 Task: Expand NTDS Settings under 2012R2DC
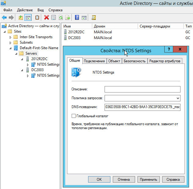coord(28,65)
